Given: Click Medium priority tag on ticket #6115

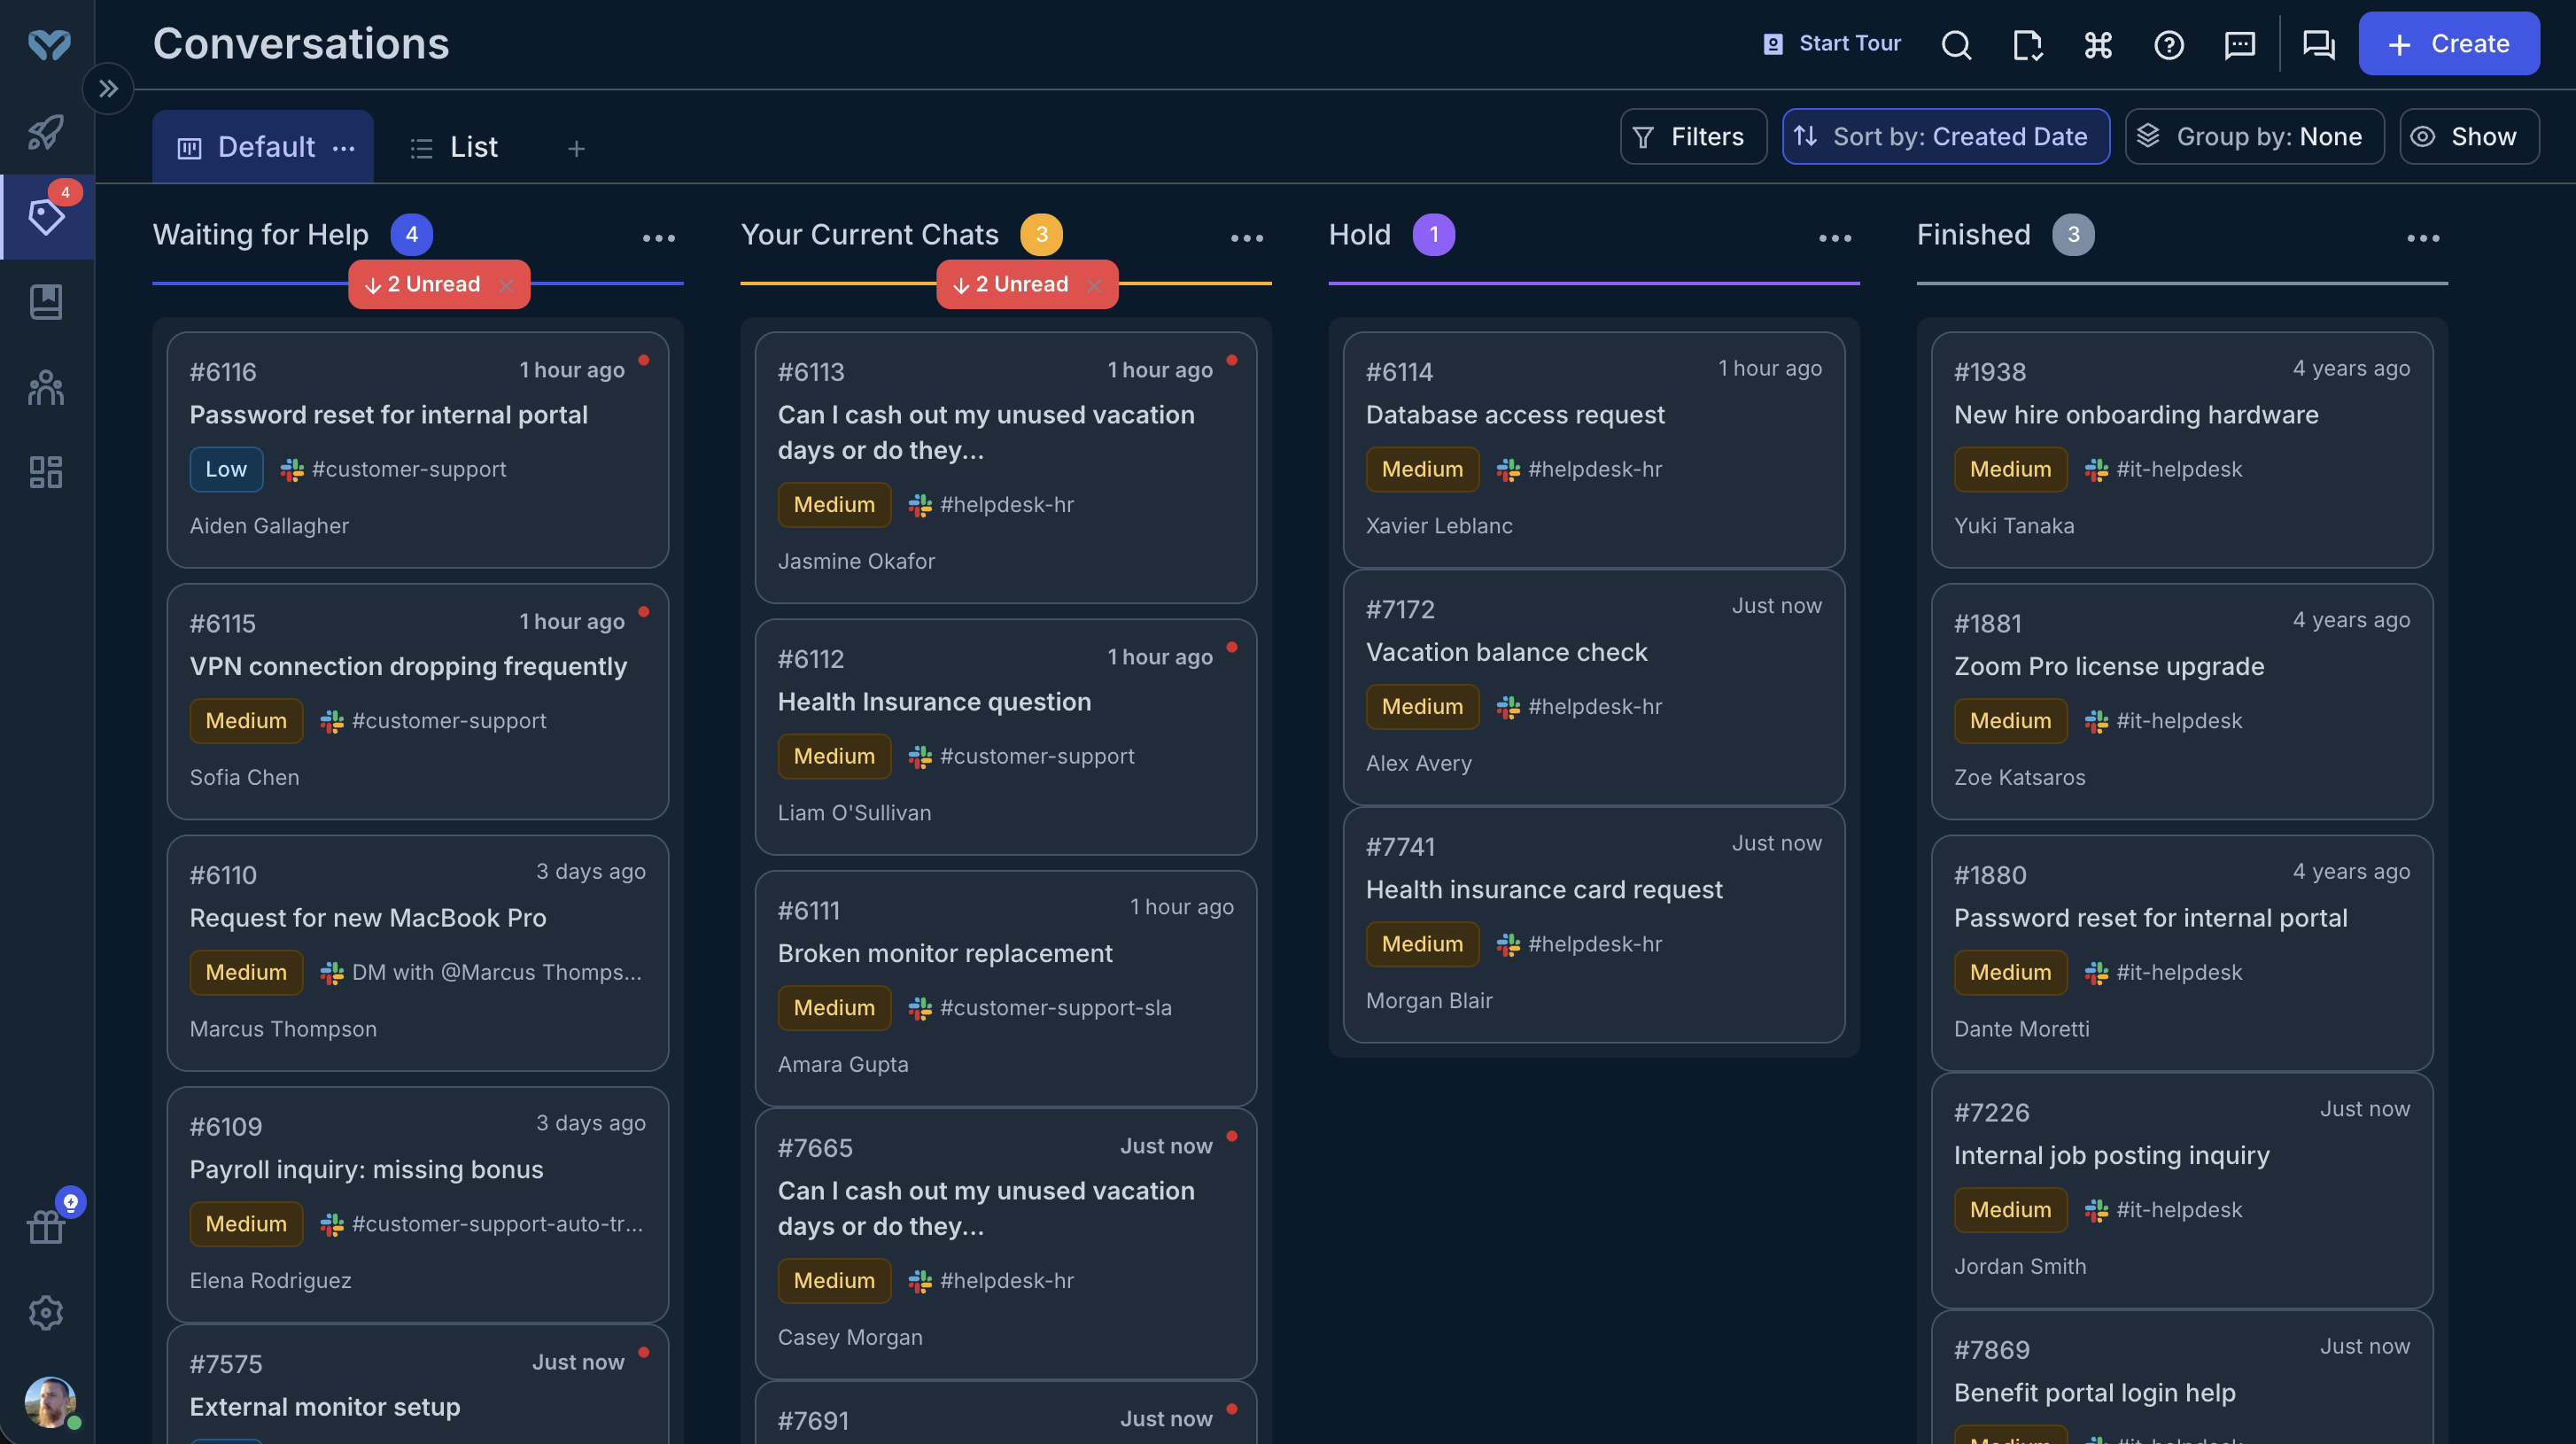Looking at the screenshot, I should point(246,721).
